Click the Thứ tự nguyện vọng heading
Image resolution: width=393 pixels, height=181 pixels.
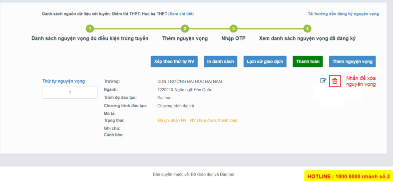point(63,81)
